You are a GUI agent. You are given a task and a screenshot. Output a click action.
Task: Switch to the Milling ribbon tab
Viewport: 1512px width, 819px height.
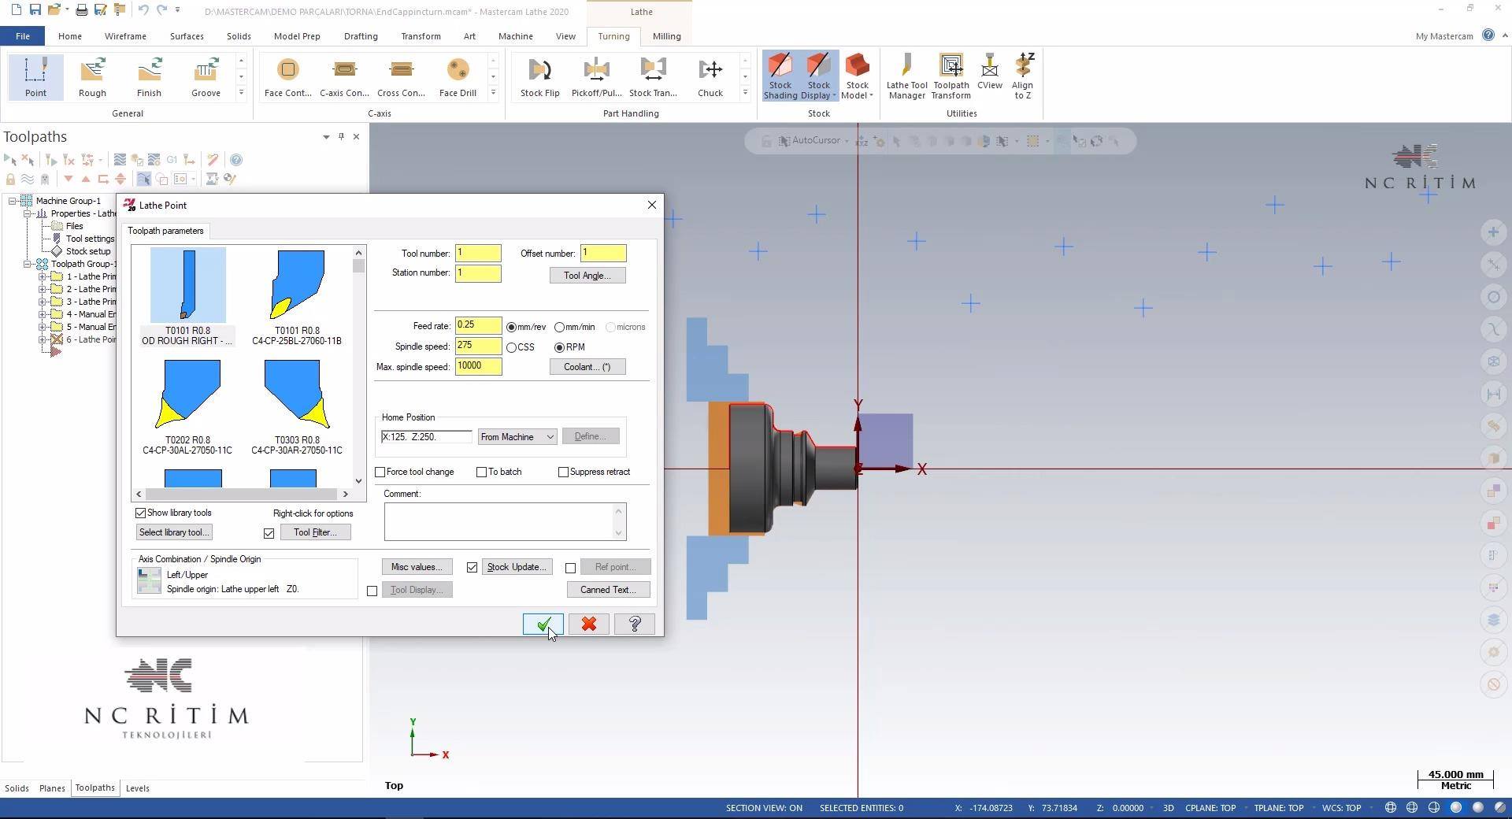coord(666,36)
